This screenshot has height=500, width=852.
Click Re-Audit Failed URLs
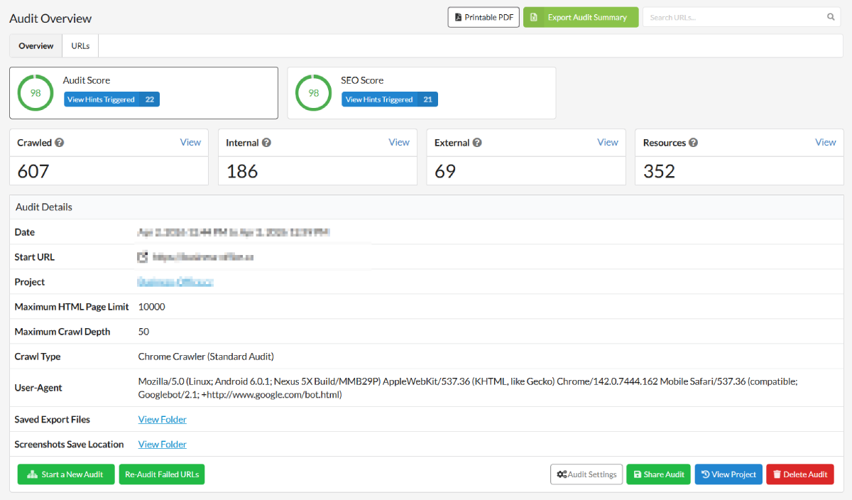click(161, 474)
